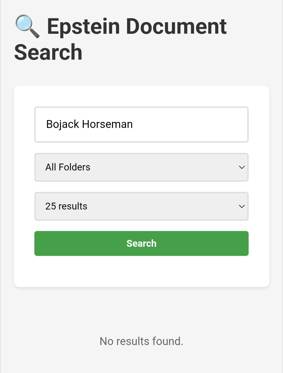The image size is (283, 373).
Task: Expand result limit via its down arrow
Action: (x=242, y=206)
